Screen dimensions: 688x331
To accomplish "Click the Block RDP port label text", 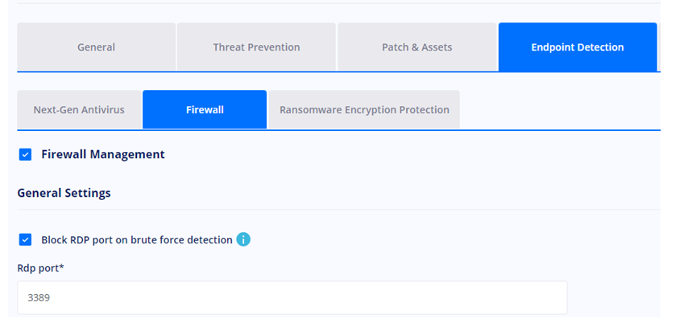I will 137,240.
